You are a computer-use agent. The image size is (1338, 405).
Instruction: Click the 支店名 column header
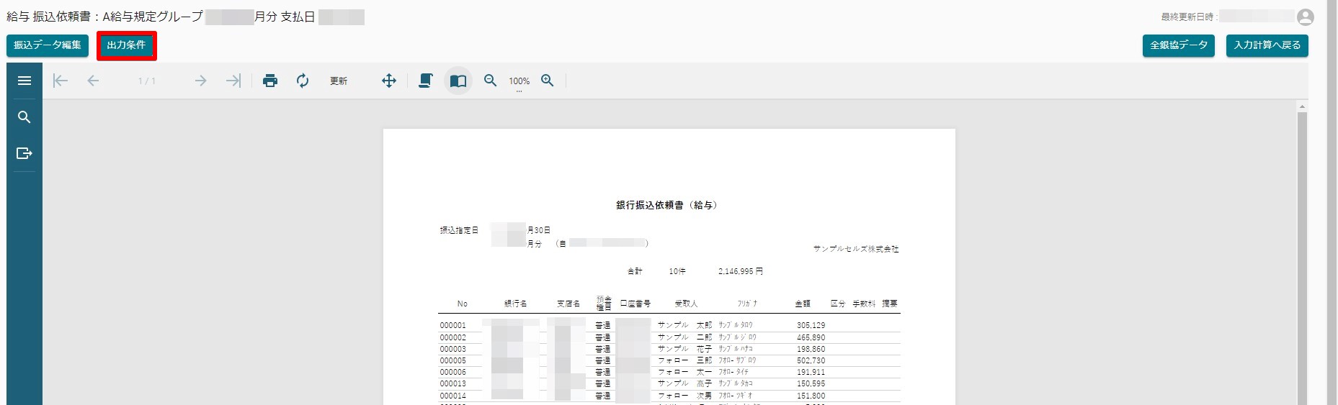tap(568, 304)
